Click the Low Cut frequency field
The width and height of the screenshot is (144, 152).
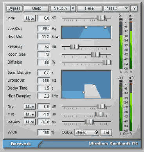click(x=44, y=29)
